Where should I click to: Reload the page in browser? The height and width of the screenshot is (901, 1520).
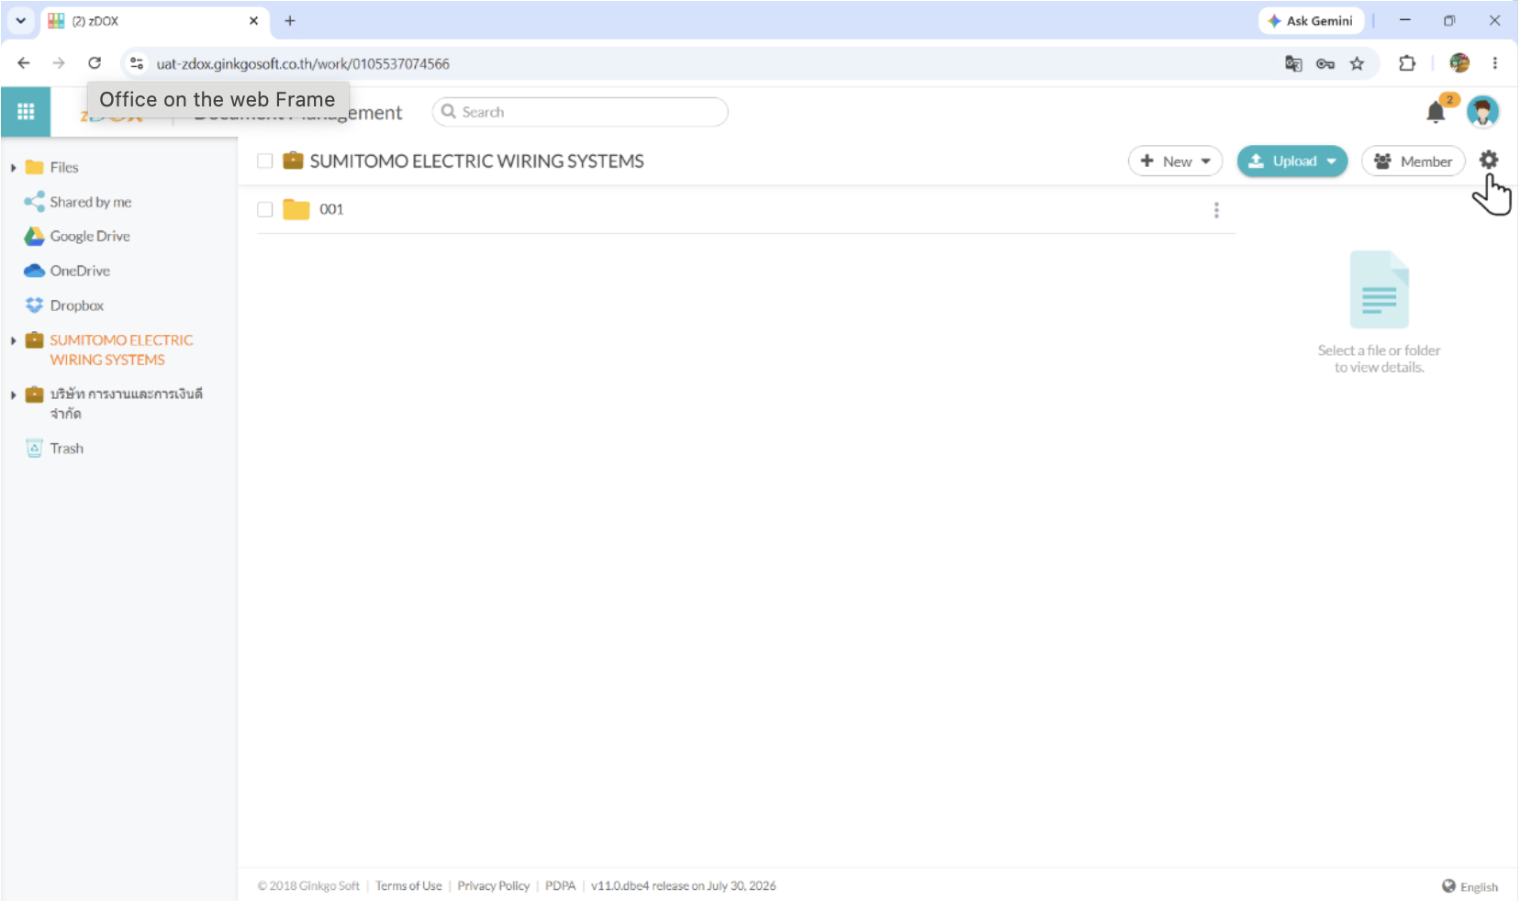(95, 63)
